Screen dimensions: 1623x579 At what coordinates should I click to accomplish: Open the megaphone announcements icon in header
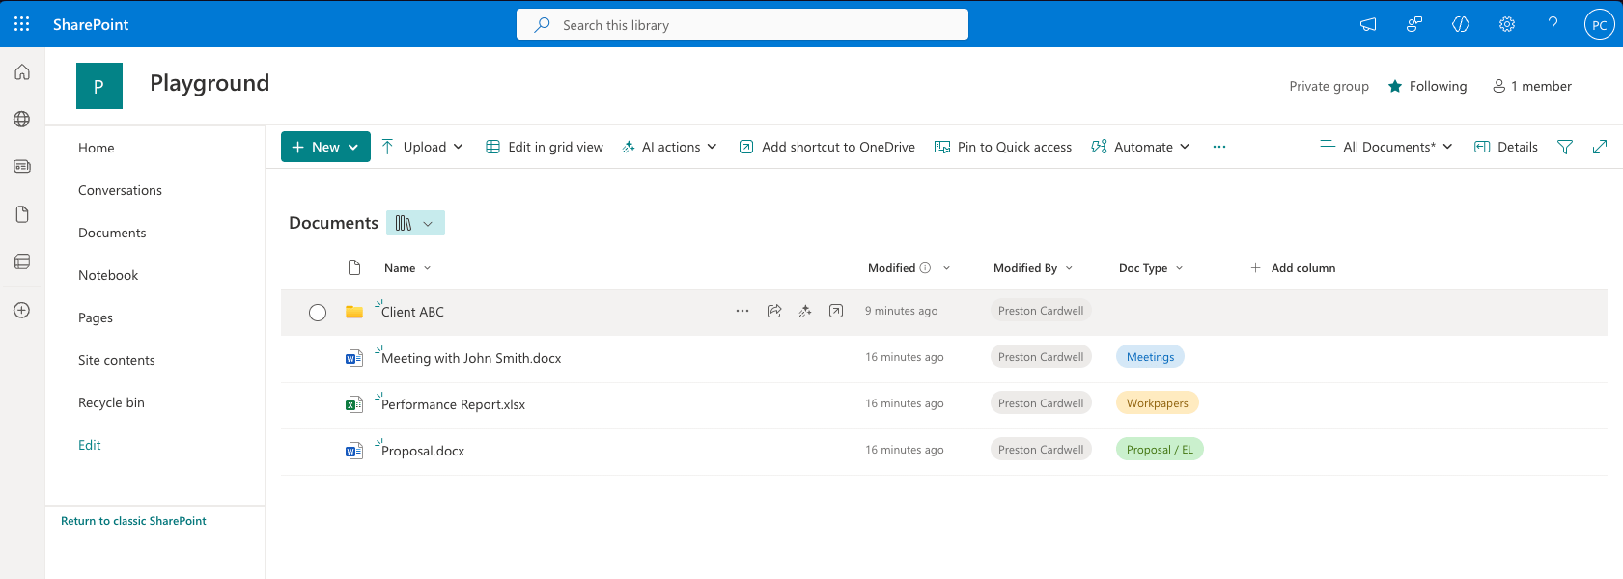click(x=1368, y=24)
